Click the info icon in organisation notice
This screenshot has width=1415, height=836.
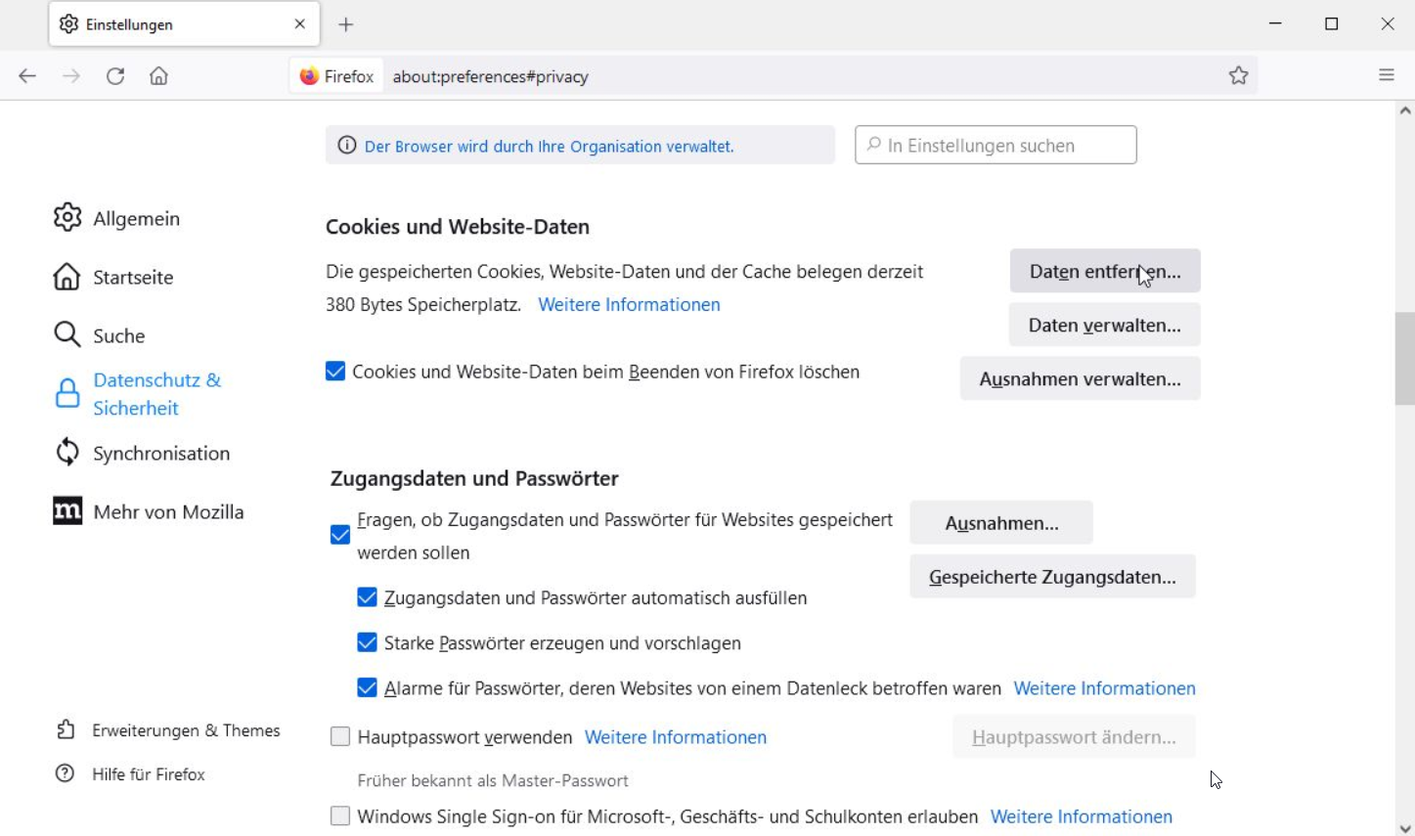click(x=346, y=146)
